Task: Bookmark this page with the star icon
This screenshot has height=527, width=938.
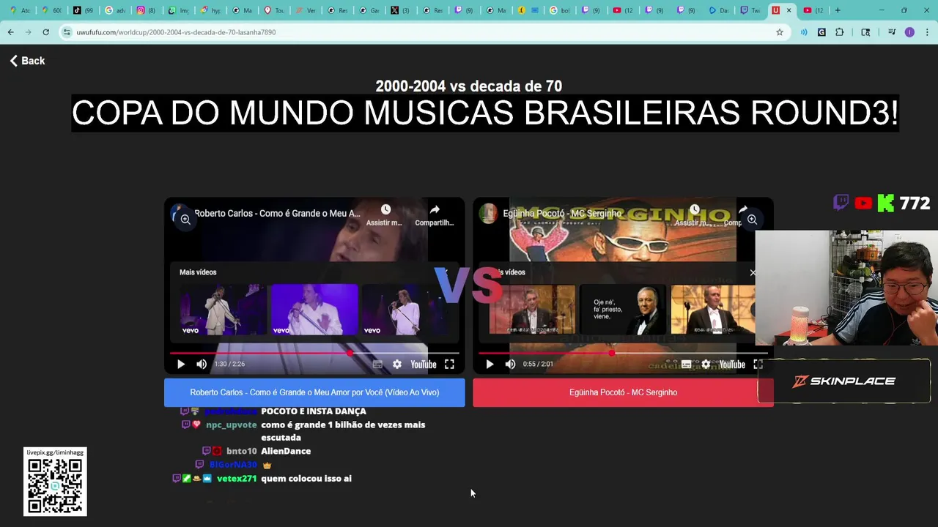Action: (780, 32)
